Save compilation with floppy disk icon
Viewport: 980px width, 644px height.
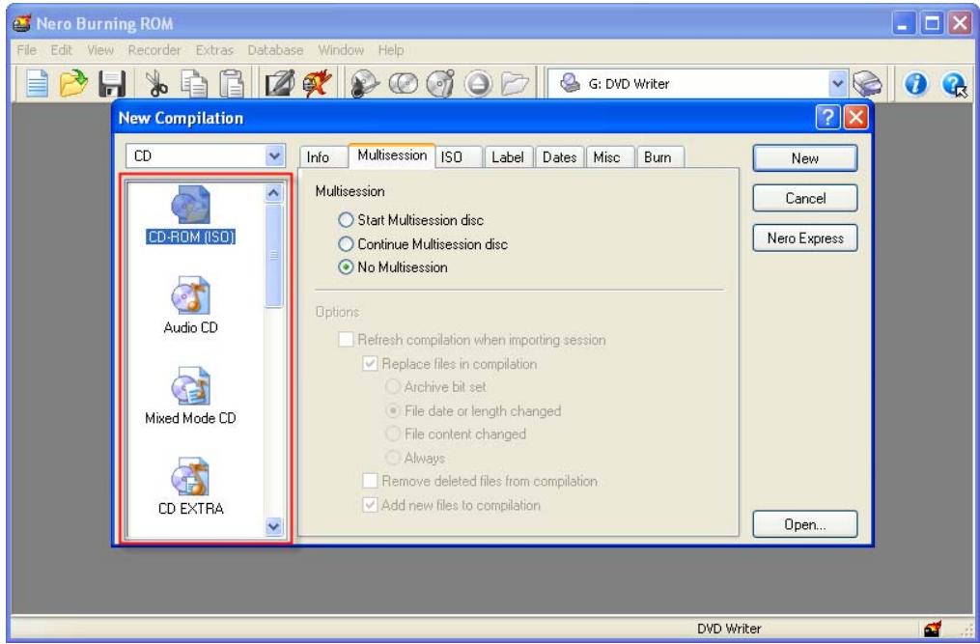tap(112, 84)
